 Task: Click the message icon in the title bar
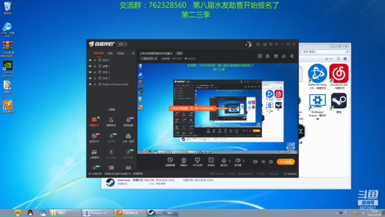pos(258,44)
